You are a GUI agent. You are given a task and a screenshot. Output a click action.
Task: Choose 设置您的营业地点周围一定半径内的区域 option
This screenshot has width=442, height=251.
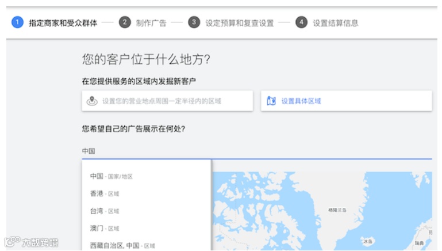pyautogui.click(x=167, y=101)
